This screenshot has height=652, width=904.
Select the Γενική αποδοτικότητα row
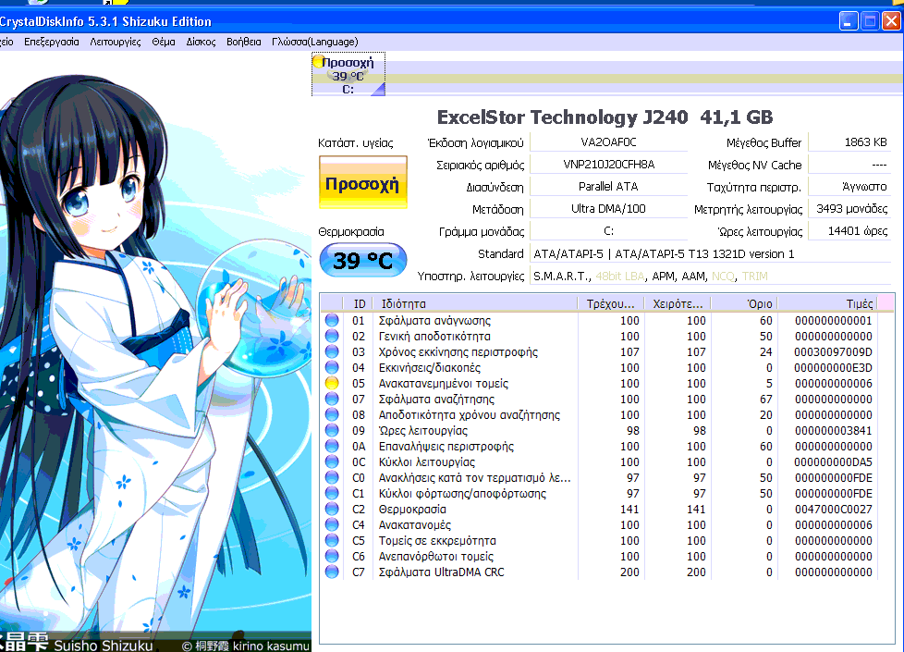[598, 336]
